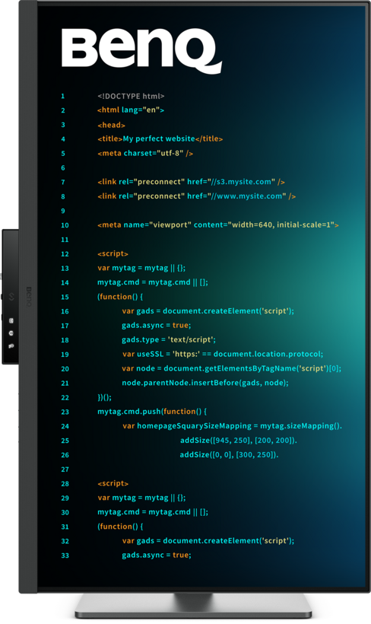Click the '<head>' tag text

(x=111, y=125)
